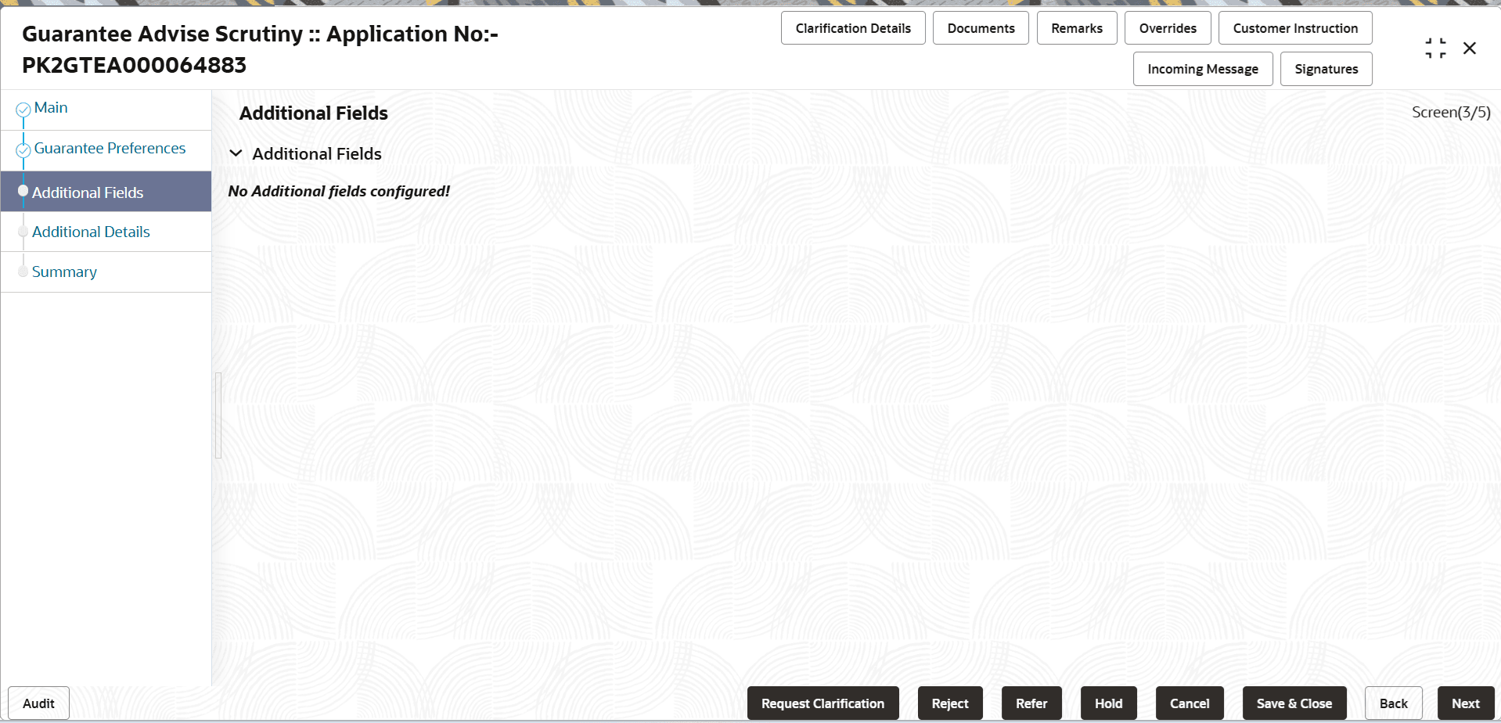Select the Guarantee Preferences step
Image resolution: width=1501 pixels, height=723 pixels.
110,148
